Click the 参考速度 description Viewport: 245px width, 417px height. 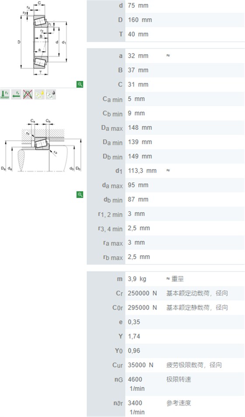click(x=178, y=403)
